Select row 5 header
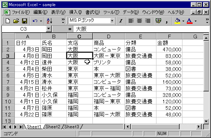 pyautogui.click(x=8, y=69)
